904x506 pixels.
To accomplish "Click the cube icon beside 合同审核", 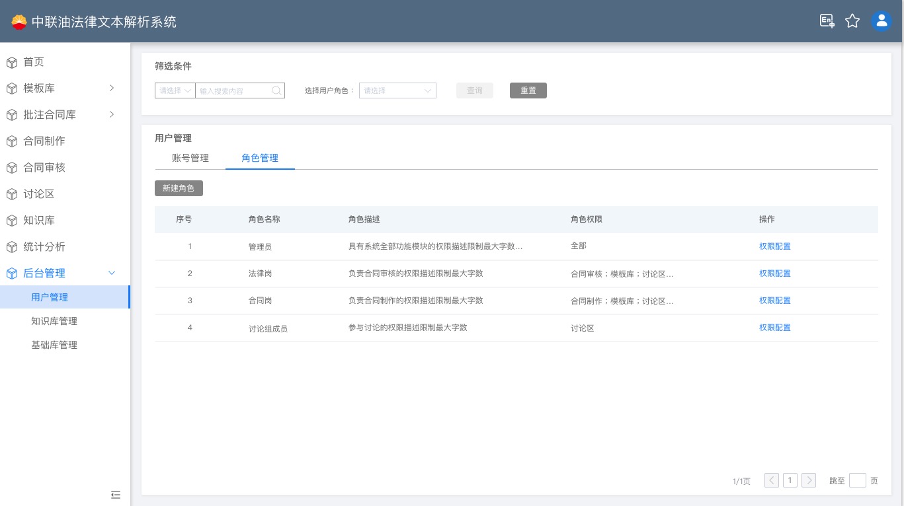I will [x=12, y=168].
